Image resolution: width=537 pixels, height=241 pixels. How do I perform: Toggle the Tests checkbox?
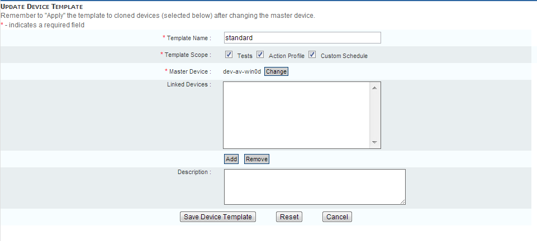229,55
